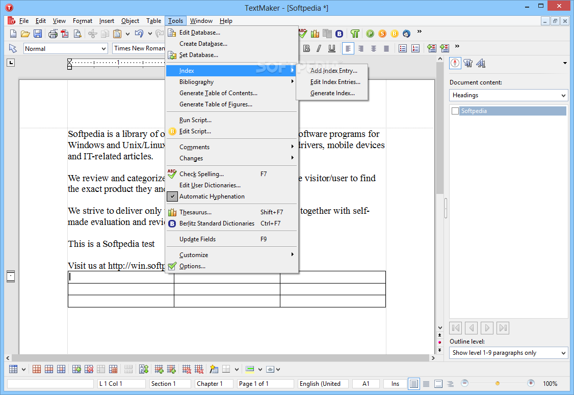Go to previous heading navigation button
The image size is (574, 395).
pos(472,328)
